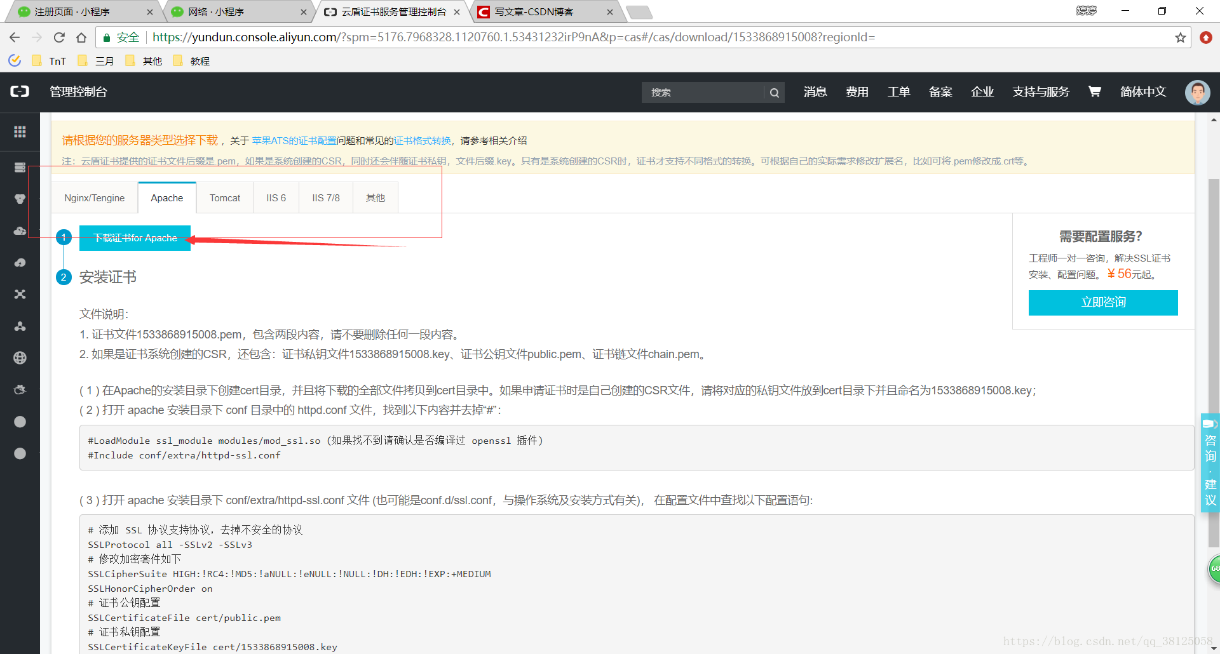Open the 简体中文 language selector
Viewport: 1220px width, 654px height.
point(1143,92)
